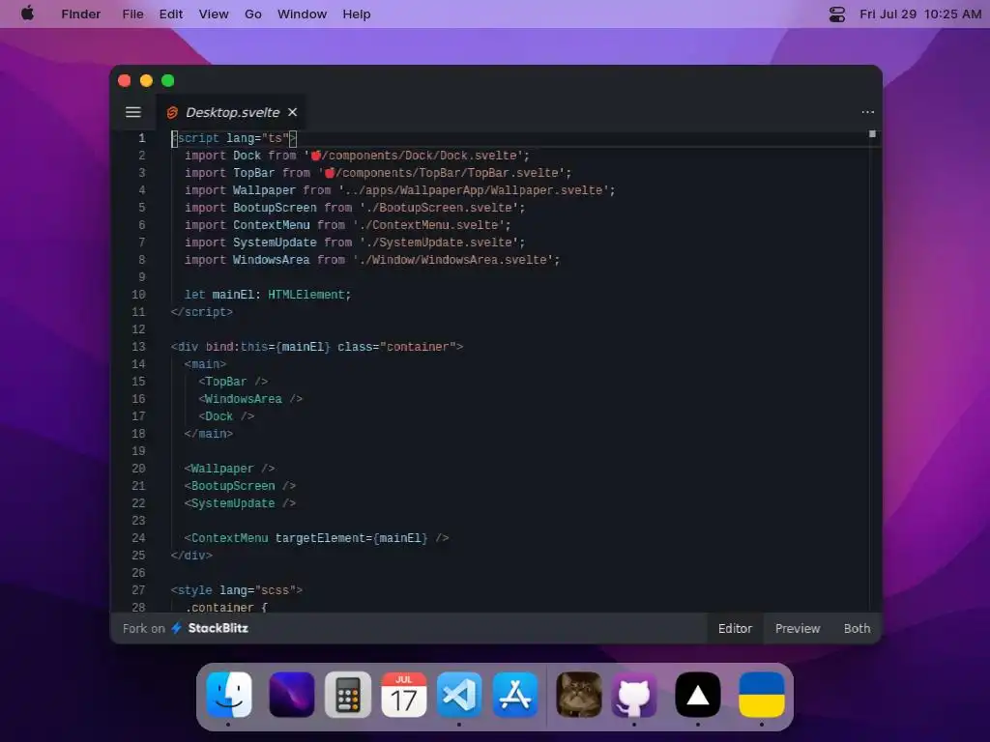Image resolution: width=990 pixels, height=742 pixels.
Task: Click the Ukraine flag icon in the dock
Action: coord(762,695)
